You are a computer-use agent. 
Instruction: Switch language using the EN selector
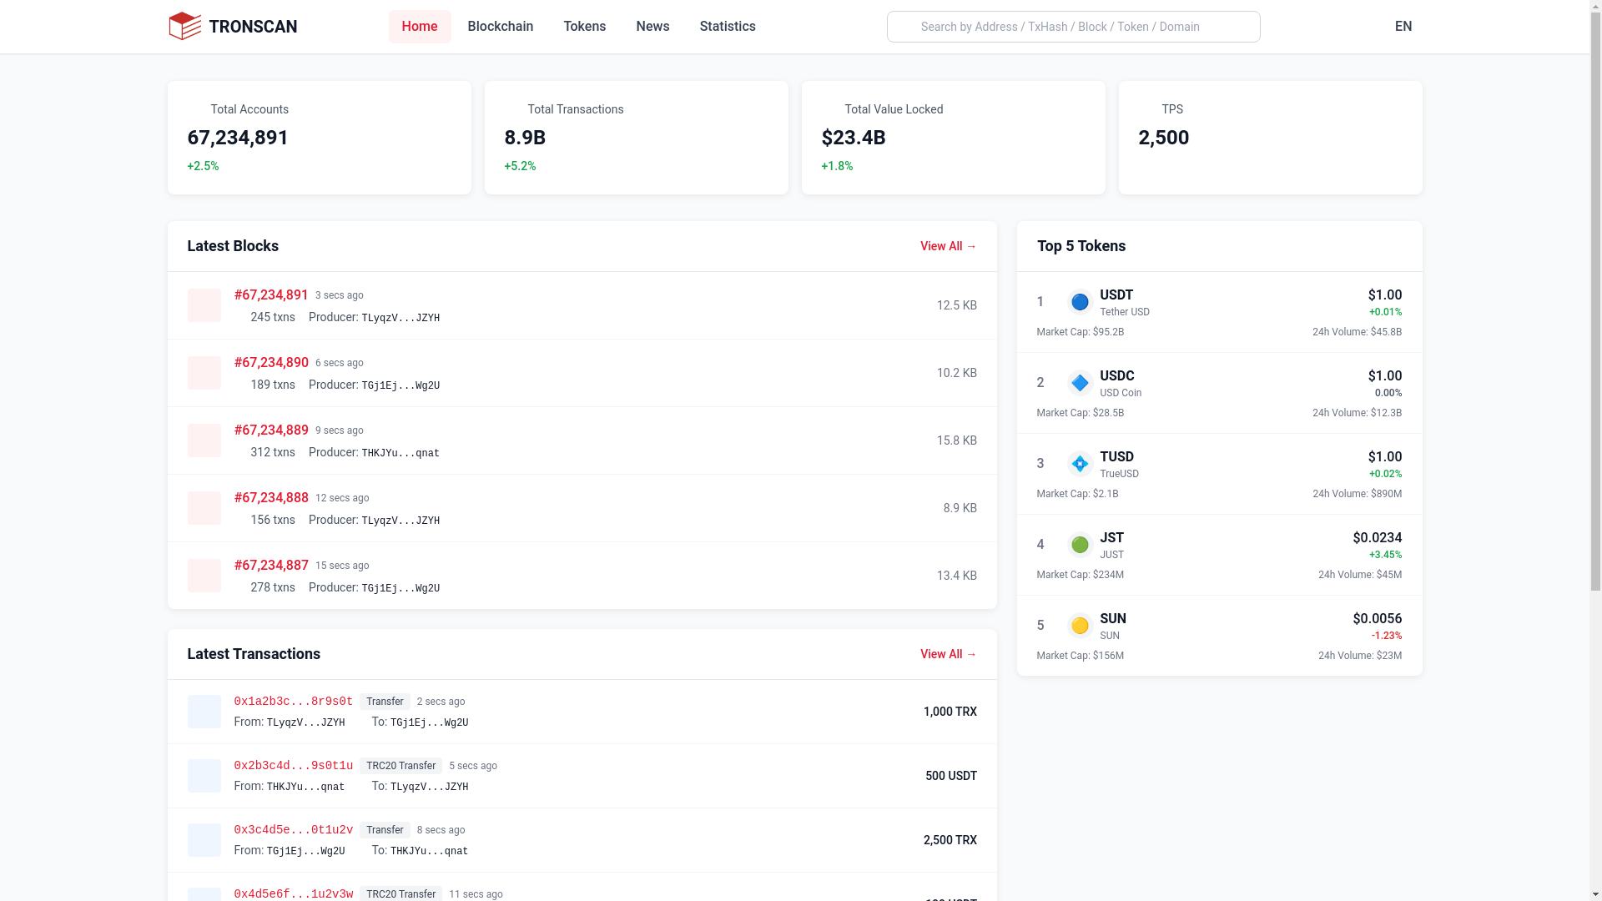point(1403,27)
